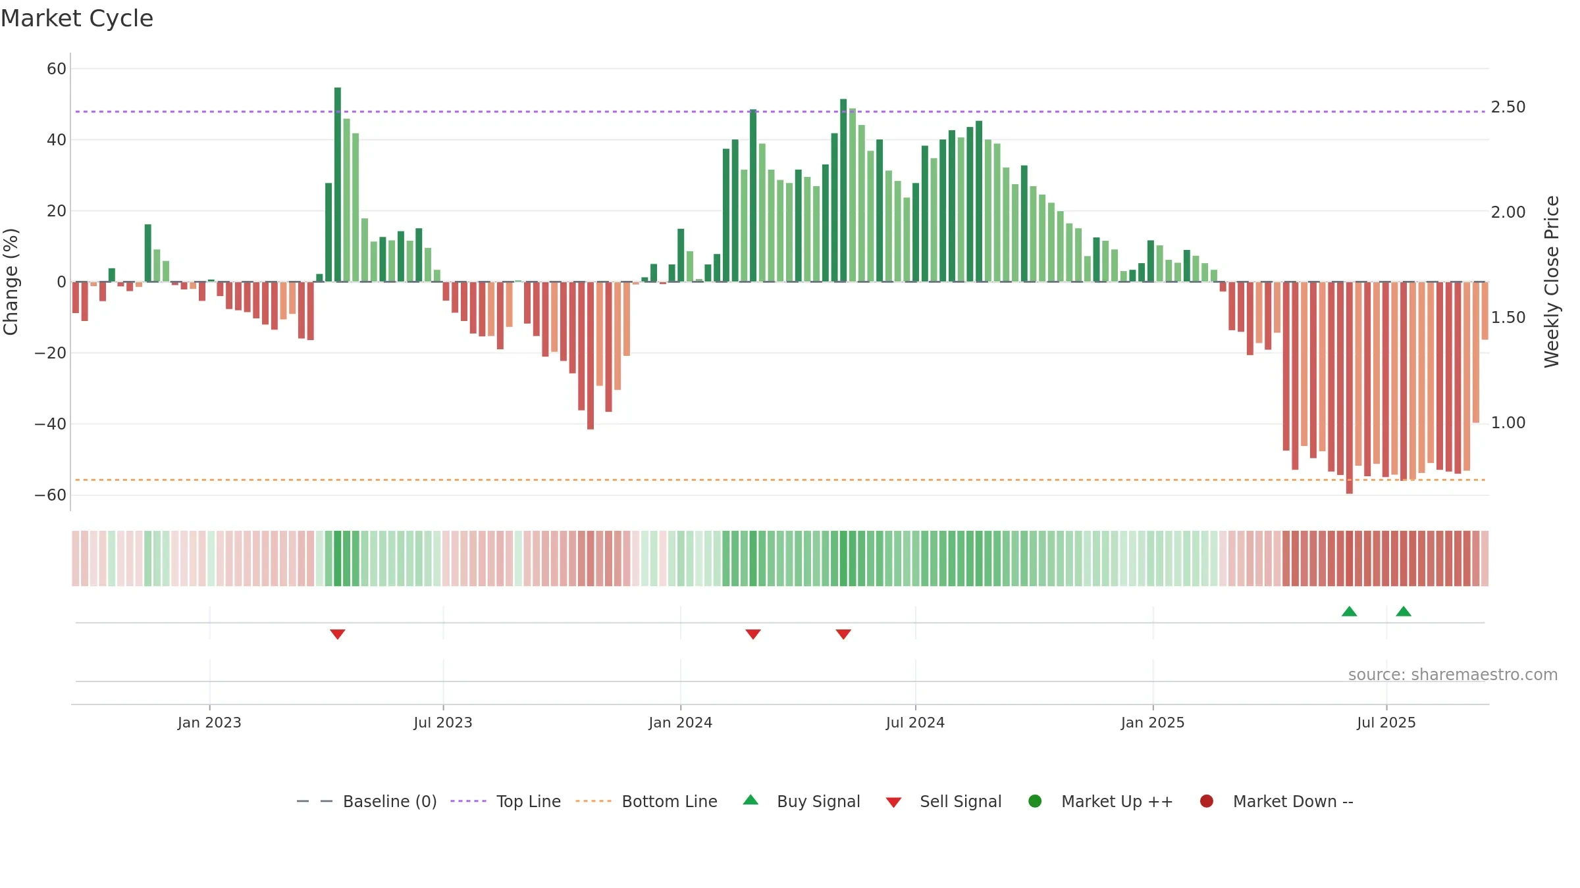Click the Change (%) axis title
Viewport: 1580px width, 888px height.
(x=11, y=282)
